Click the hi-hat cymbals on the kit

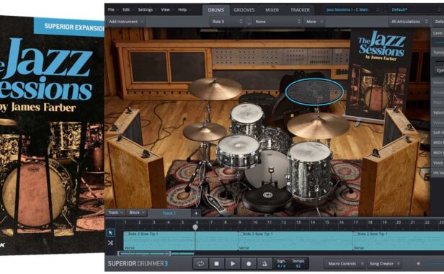[x=205, y=132]
